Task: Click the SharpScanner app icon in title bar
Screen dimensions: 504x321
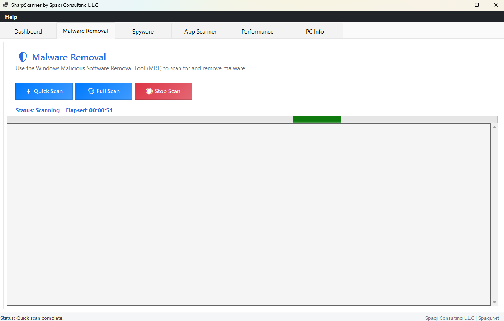Action: (x=5, y=5)
